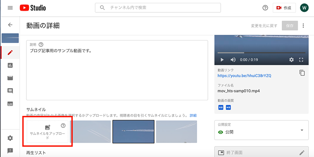Mute the video preview volume
The image size is (314, 157).
[233, 60]
